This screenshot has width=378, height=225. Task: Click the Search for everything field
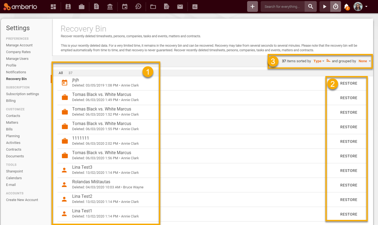point(282,7)
